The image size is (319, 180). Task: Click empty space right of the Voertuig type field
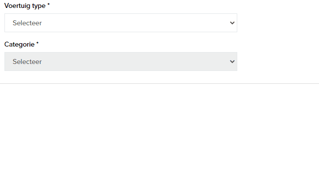[278, 23]
